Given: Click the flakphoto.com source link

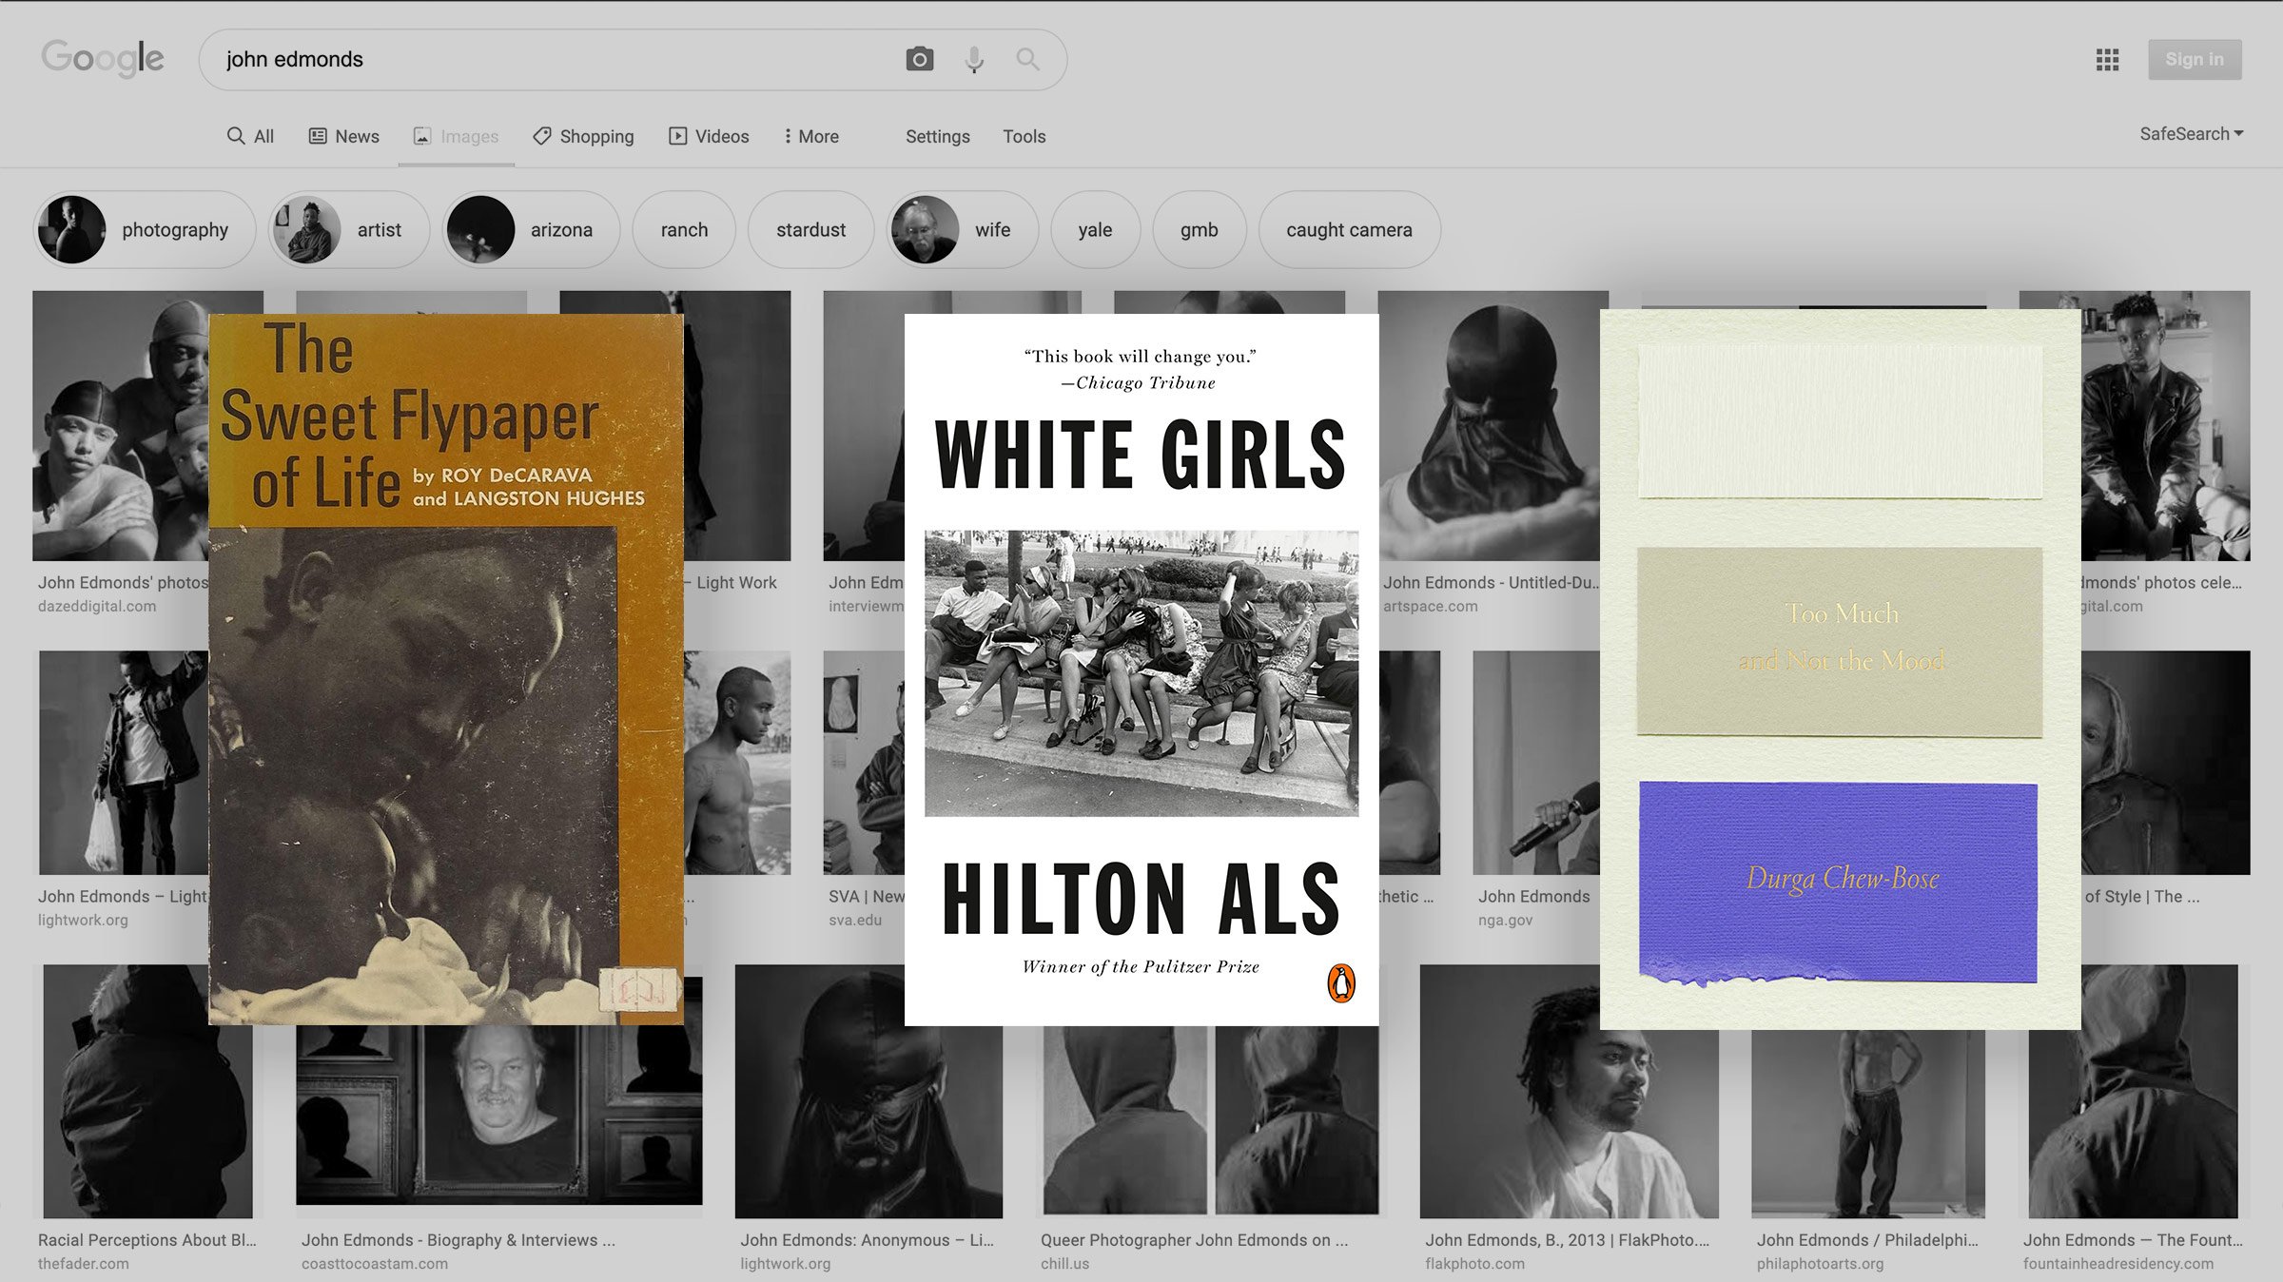Looking at the screenshot, I should (x=1474, y=1263).
